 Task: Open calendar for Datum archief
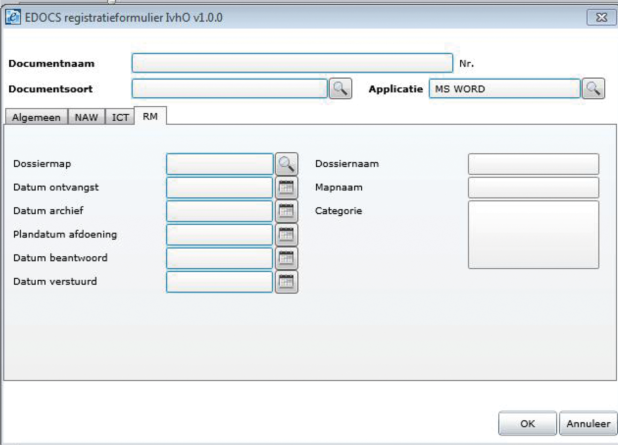[x=286, y=211]
